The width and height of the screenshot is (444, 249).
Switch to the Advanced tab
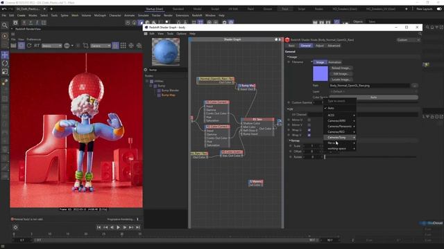(x=334, y=46)
